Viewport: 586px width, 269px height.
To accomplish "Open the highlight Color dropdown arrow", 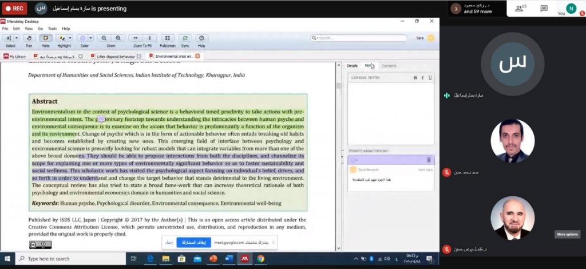I will click(x=90, y=38).
